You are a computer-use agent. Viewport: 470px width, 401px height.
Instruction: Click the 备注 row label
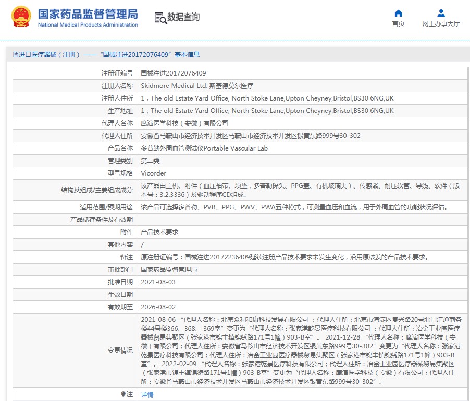tap(127, 257)
